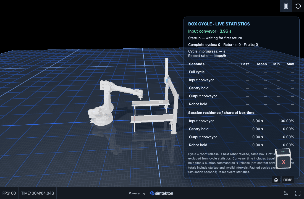This screenshot has height=199, width=304.
Task: Click the 100.00% share value
Action: 286,121
